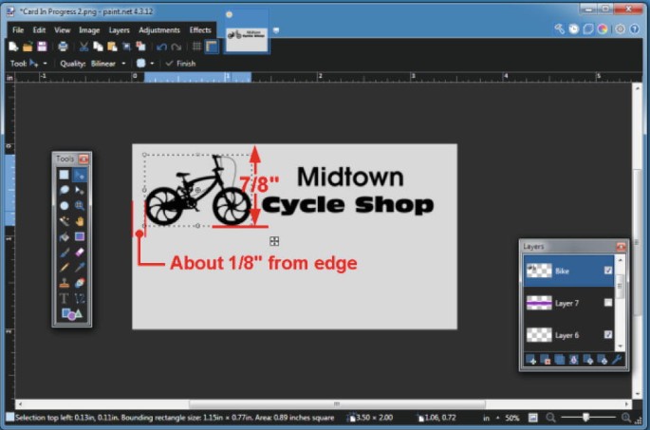Expand the Tool selector dropdown
This screenshot has height=430, width=650.
point(45,64)
